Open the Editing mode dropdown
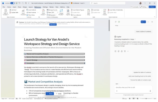The width and height of the screenshot is (158, 102). [x=144, y=7]
